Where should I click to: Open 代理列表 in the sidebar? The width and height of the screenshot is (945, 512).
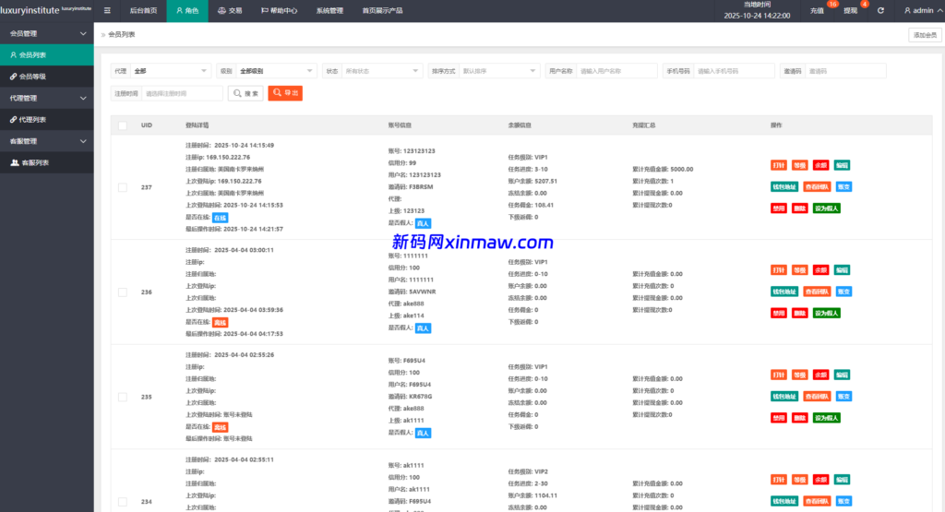point(46,119)
